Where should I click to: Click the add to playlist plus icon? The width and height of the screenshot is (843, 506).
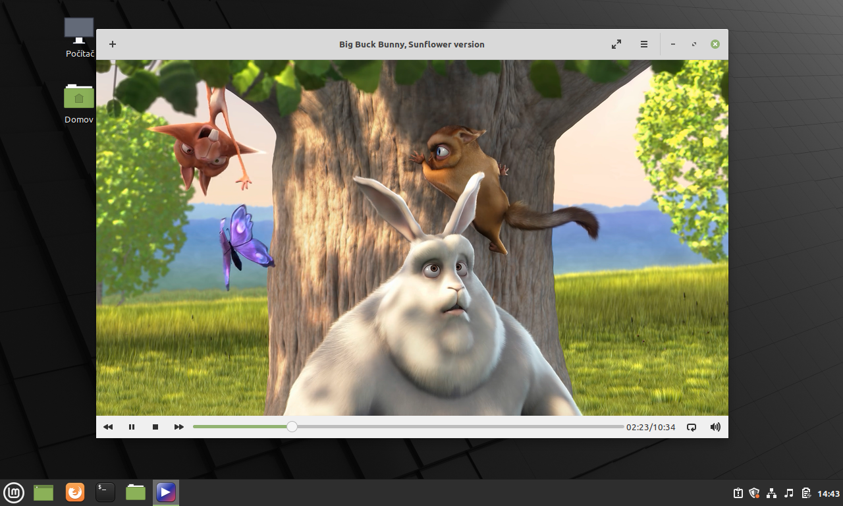pos(112,44)
